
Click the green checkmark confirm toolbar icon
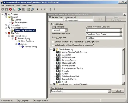[3, 9]
